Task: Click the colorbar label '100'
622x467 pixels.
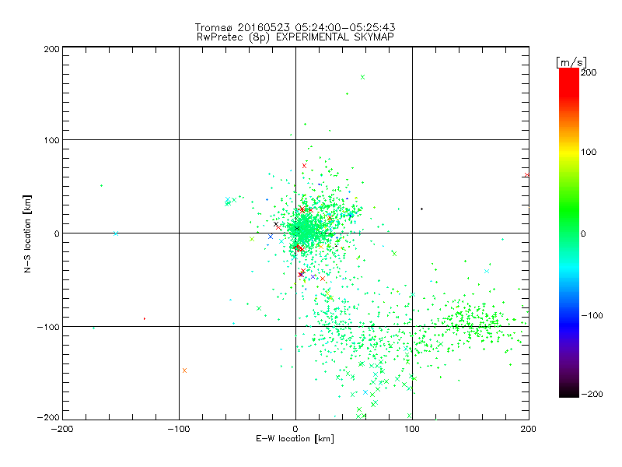Action: coord(589,152)
